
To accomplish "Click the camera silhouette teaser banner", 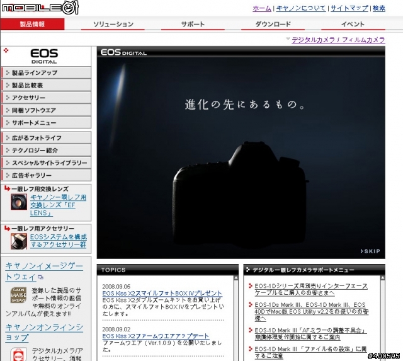I will coord(241,158).
